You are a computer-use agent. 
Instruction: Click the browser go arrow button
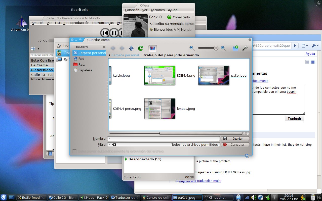click(x=295, y=45)
